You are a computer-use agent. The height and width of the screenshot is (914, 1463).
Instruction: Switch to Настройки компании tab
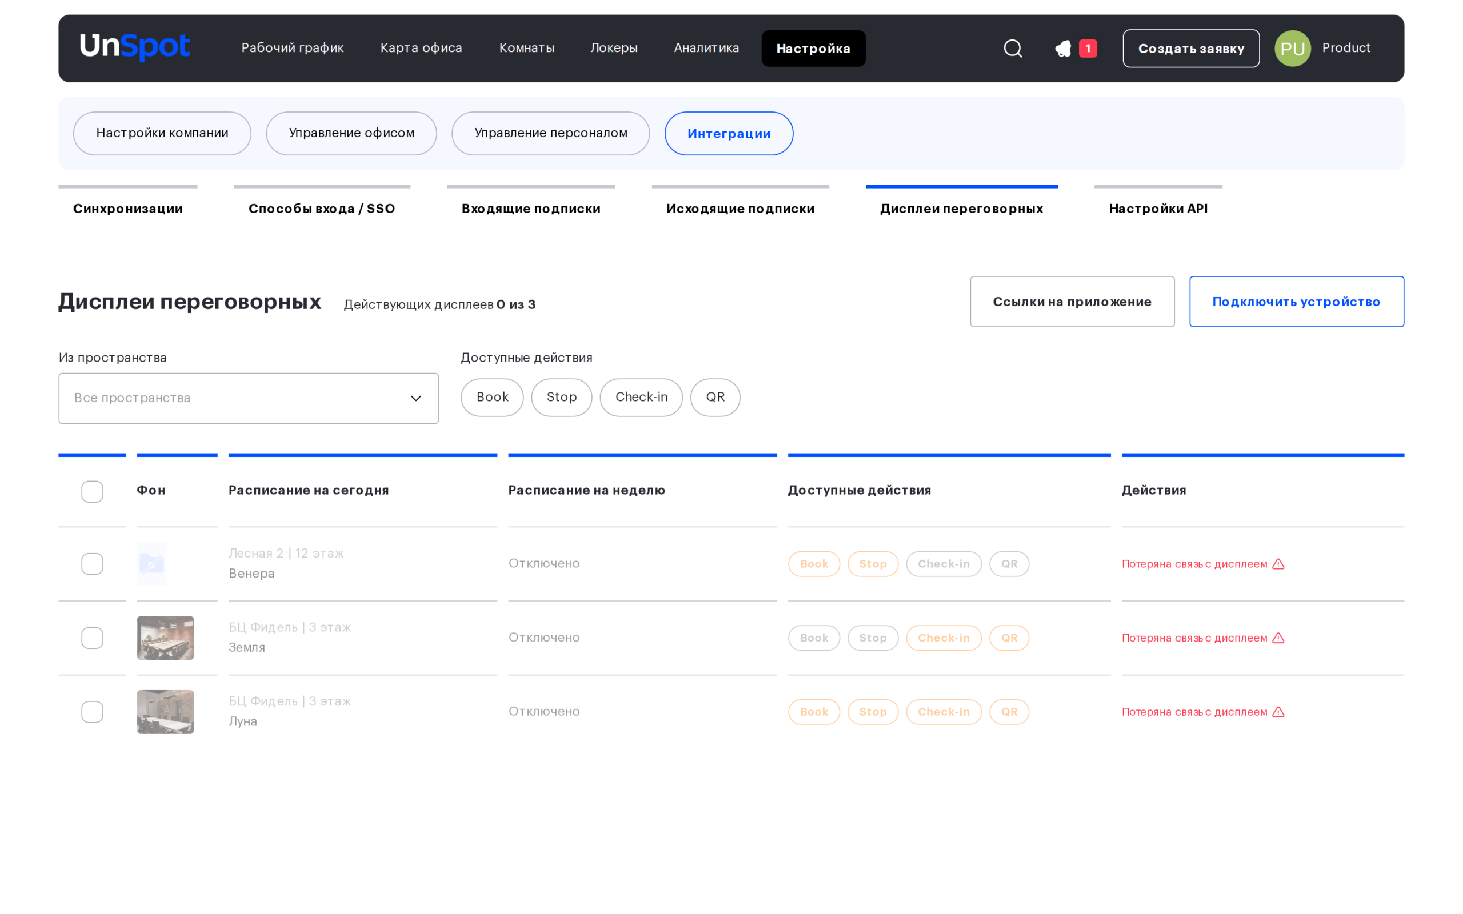pyautogui.click(x=162, y=133)
